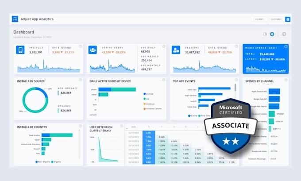Screen dimensions: 301x181
Task: Click the search events bar
Action: click(x=207, y=100)
